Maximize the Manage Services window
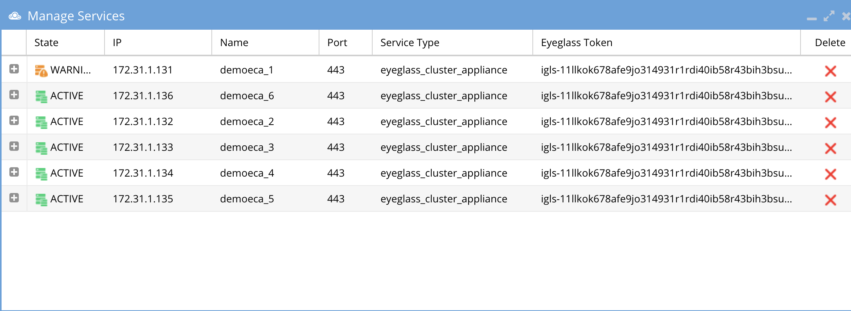This screenshot has width=851, height=311. (x=829, y=16)
